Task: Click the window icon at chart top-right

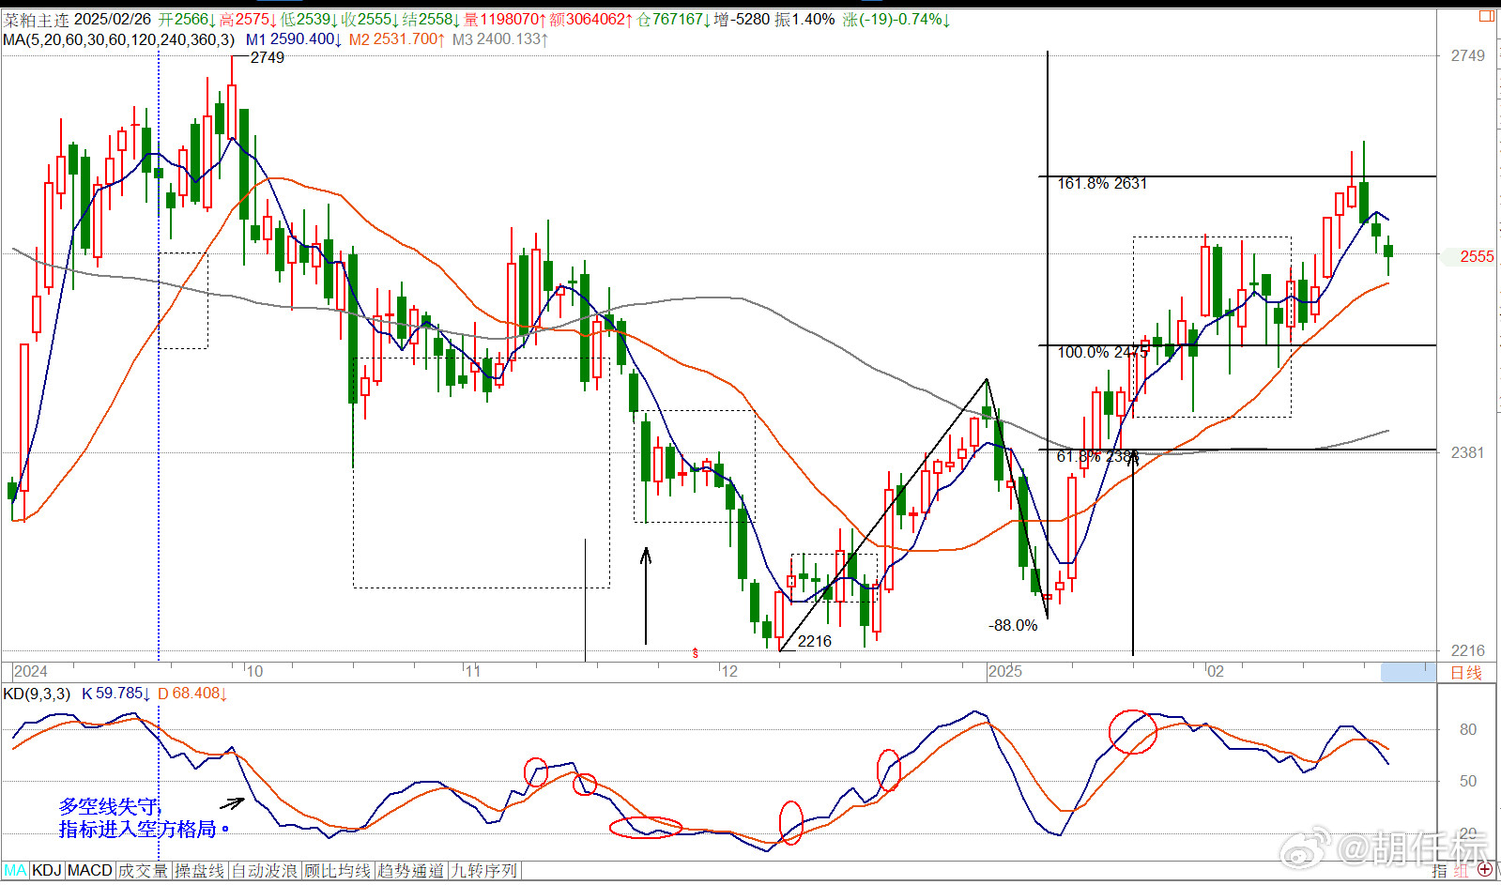Action: (1487, 16)
